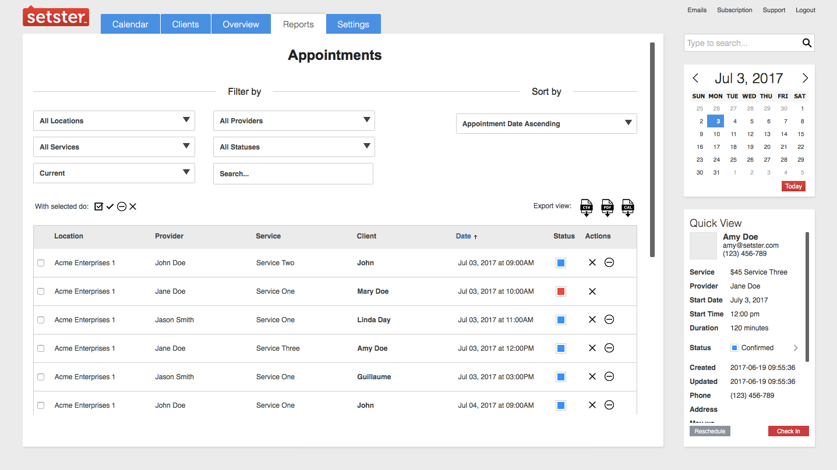The image size is (837, 470).
Task: Click the appointments panel vertical scrollbar
Action: 652,149
